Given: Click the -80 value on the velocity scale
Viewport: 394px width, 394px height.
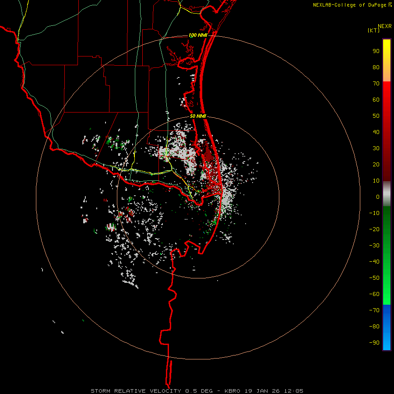Looking at the screenshot, I should coord(374,327).
